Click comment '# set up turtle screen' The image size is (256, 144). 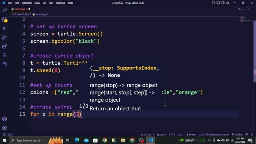pyautogui.click(x=64, y=26)
